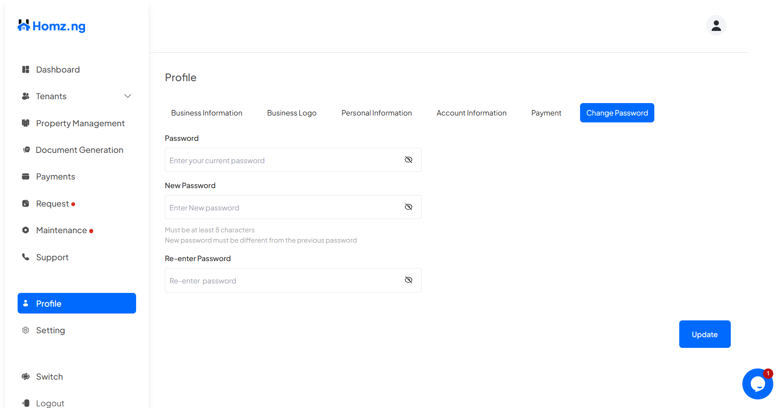Show the current password text
The image size is (784, 408).
408,160
